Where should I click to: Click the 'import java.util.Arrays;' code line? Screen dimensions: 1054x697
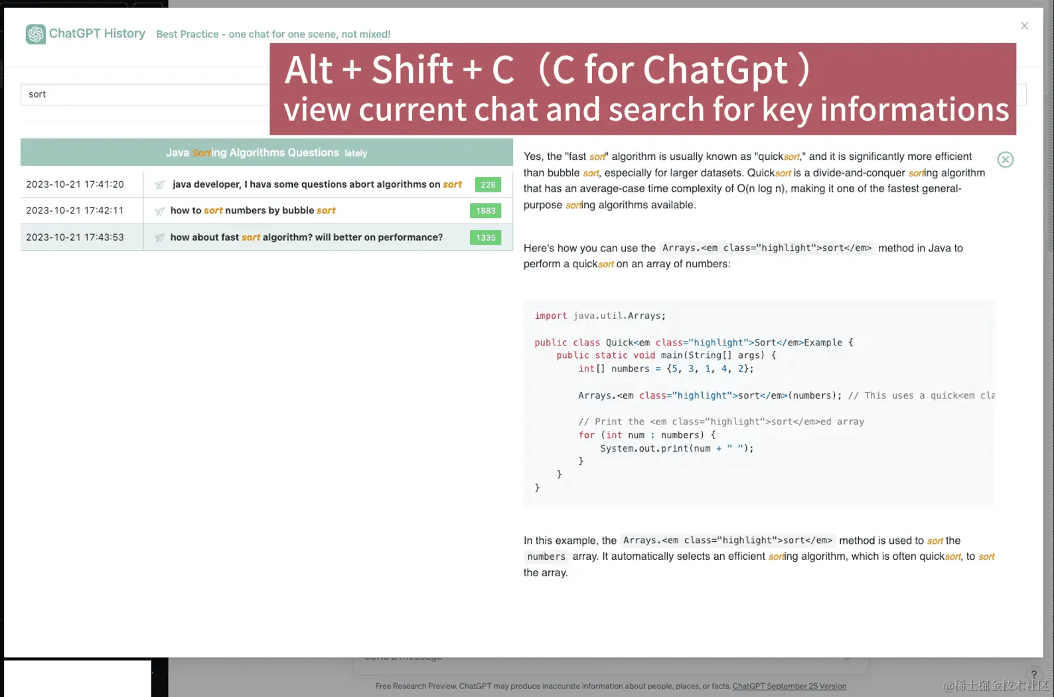[600, 316]
